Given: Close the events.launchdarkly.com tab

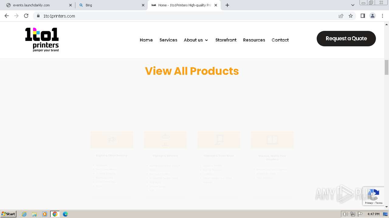Looking at the screenshot, I should (x=71, y=5).
